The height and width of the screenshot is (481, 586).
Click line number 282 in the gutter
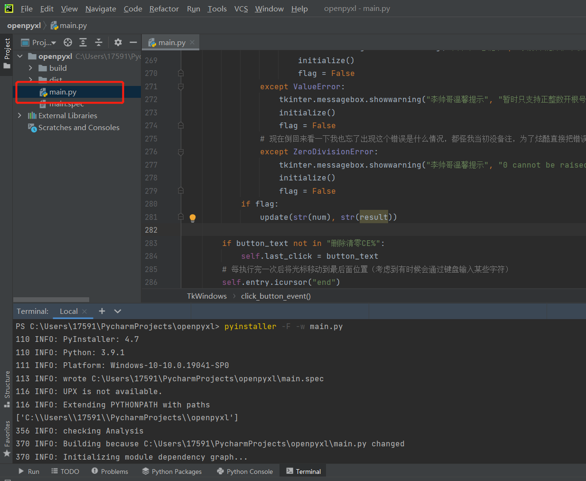[151, 230]
